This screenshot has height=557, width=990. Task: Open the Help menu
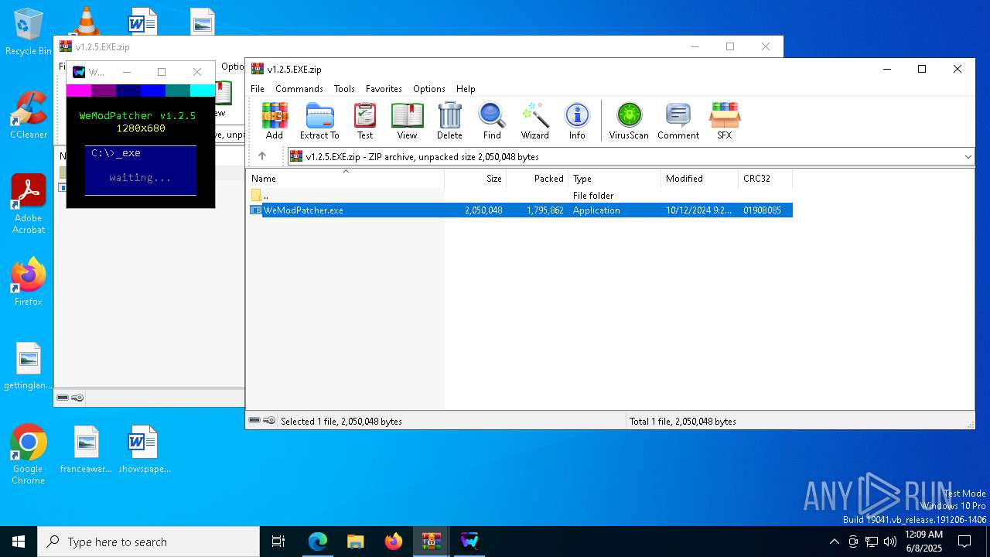tap(466, 89)
